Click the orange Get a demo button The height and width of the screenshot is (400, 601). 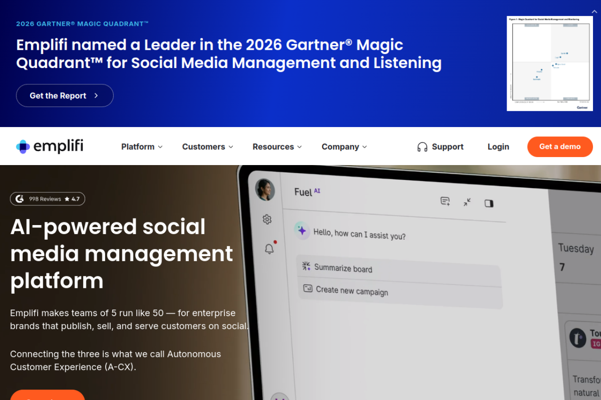pyautogui.click(x=560, y=147)
